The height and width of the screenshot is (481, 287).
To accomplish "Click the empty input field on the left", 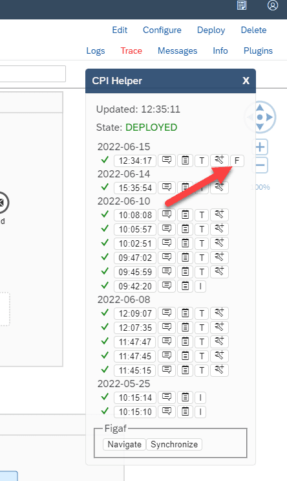I will coord(32,74).
